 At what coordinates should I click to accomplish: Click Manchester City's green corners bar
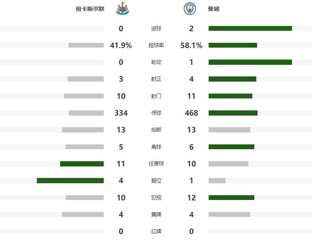click(x=231, y=147)
